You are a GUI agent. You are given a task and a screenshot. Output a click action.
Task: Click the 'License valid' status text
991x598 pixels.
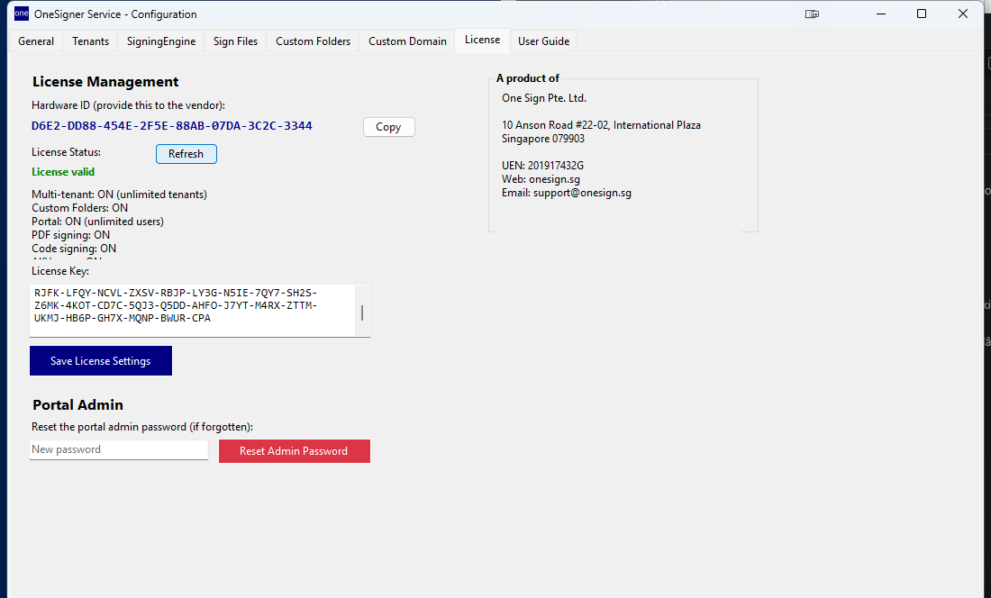pyautogui.click(x=63, y=172)
